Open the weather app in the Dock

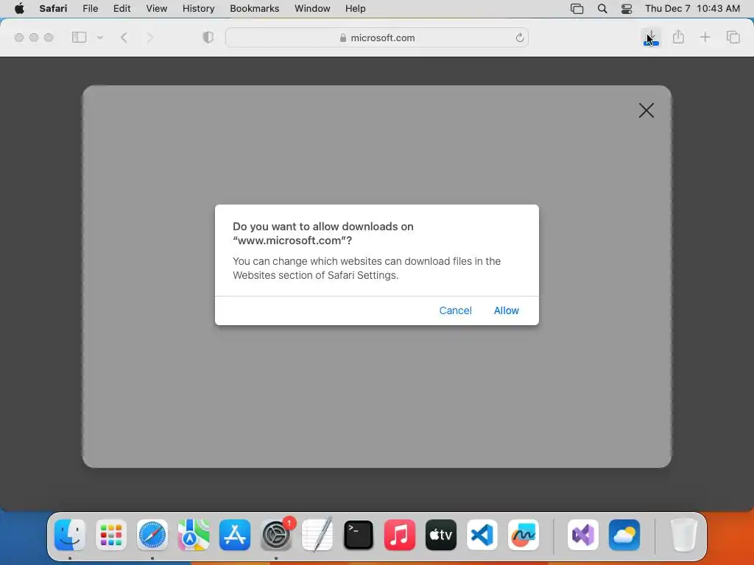[624, 535]
